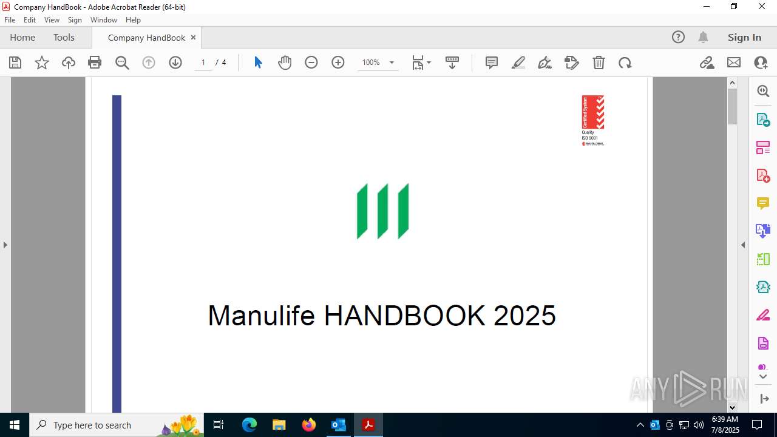Close the Company HandBook tab
This screenshot has width=777, height=437.
point(193,37)
